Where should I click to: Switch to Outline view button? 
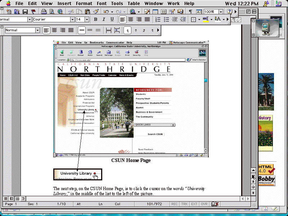[23, 199]
